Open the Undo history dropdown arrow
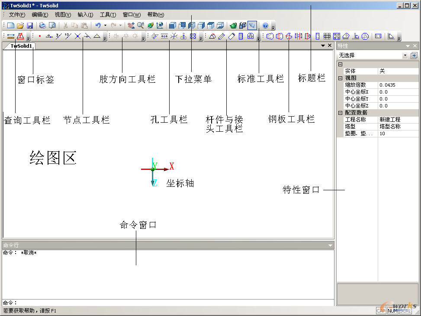The width and height of the screenshot is (421, 316). click(105, 26)
